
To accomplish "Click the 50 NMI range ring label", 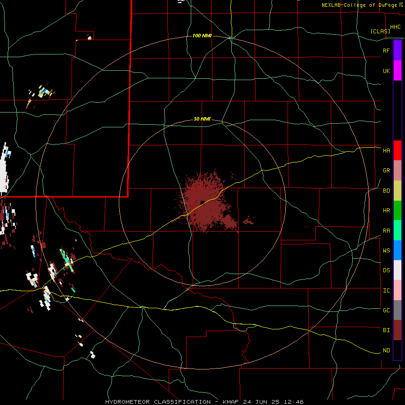I will click(202, 119).
